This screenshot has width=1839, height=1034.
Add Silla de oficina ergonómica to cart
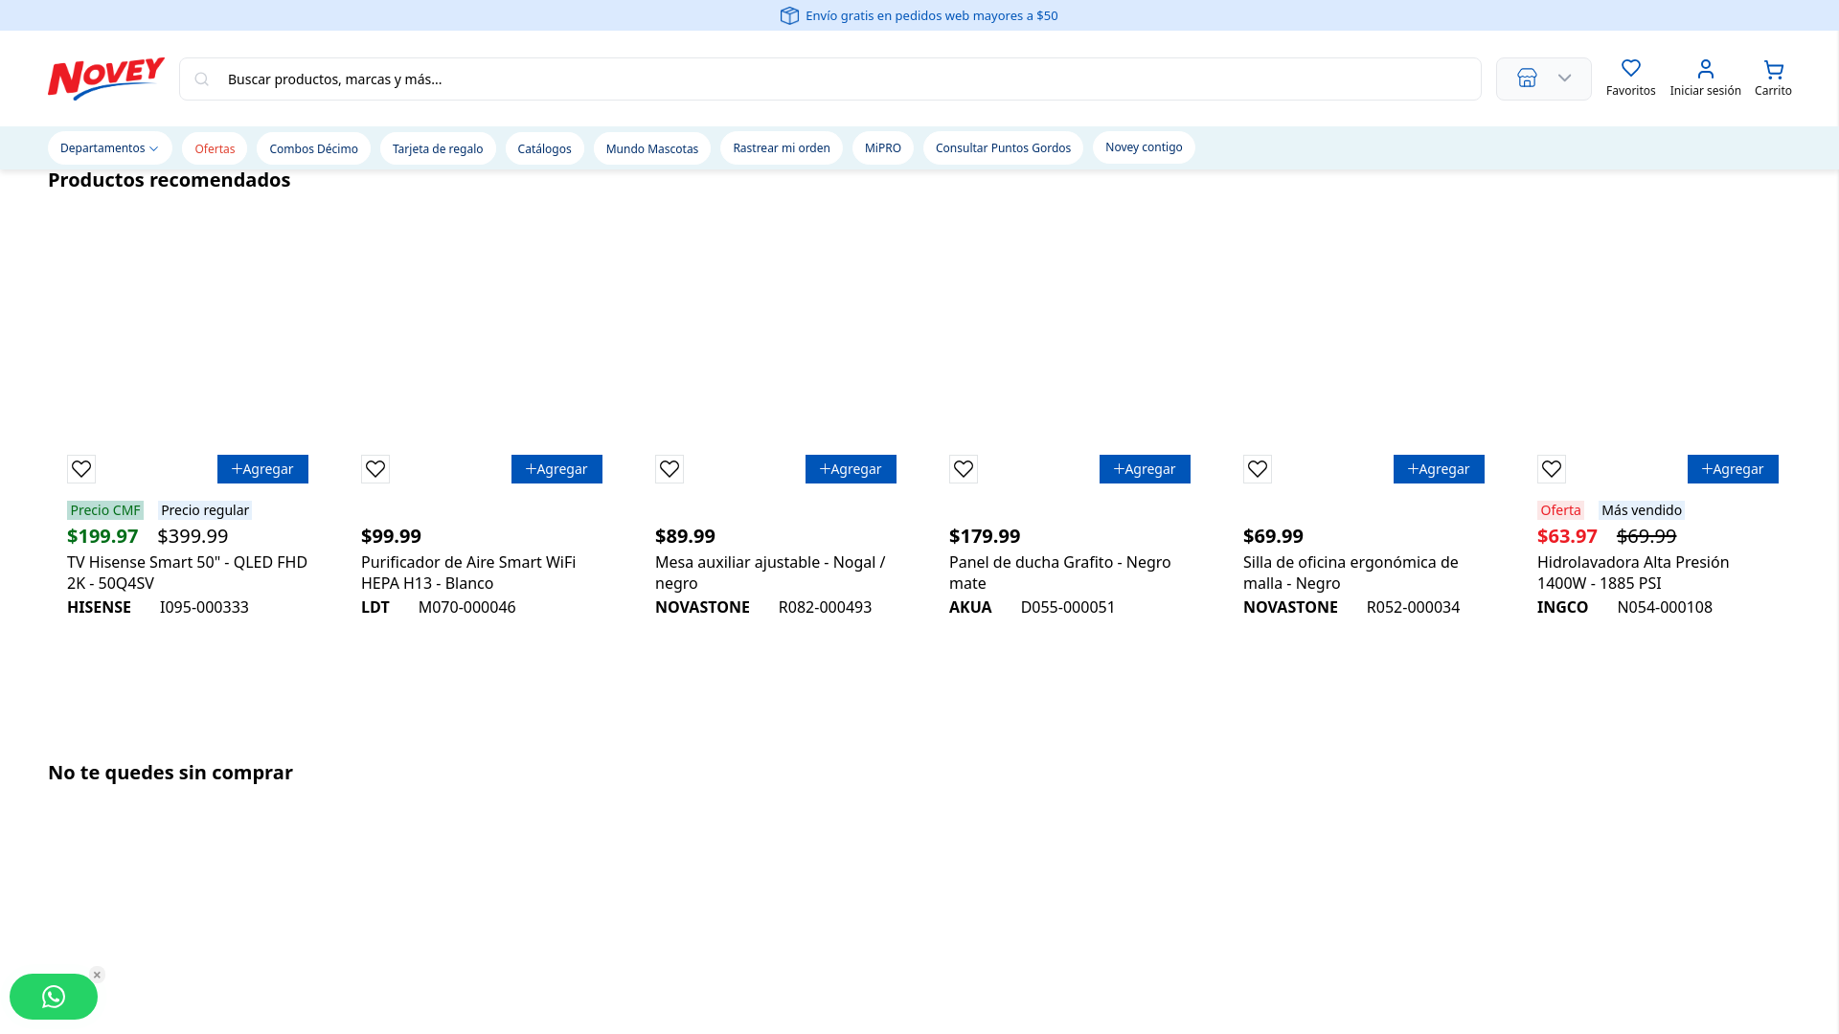click(1439, 469)
